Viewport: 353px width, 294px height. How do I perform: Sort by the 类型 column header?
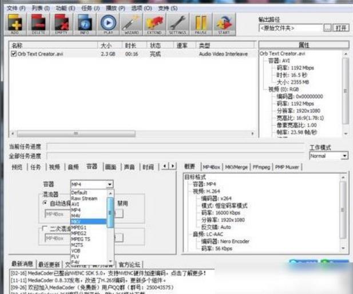click(x=226, y=45)
